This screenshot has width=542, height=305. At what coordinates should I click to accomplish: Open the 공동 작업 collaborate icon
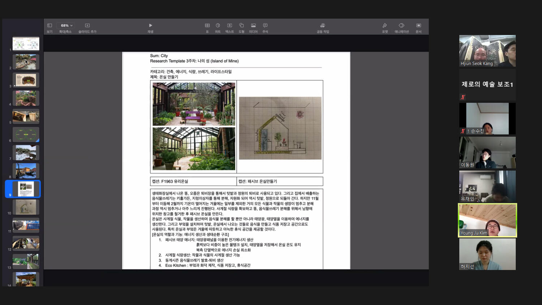click(x=323, y=26)
